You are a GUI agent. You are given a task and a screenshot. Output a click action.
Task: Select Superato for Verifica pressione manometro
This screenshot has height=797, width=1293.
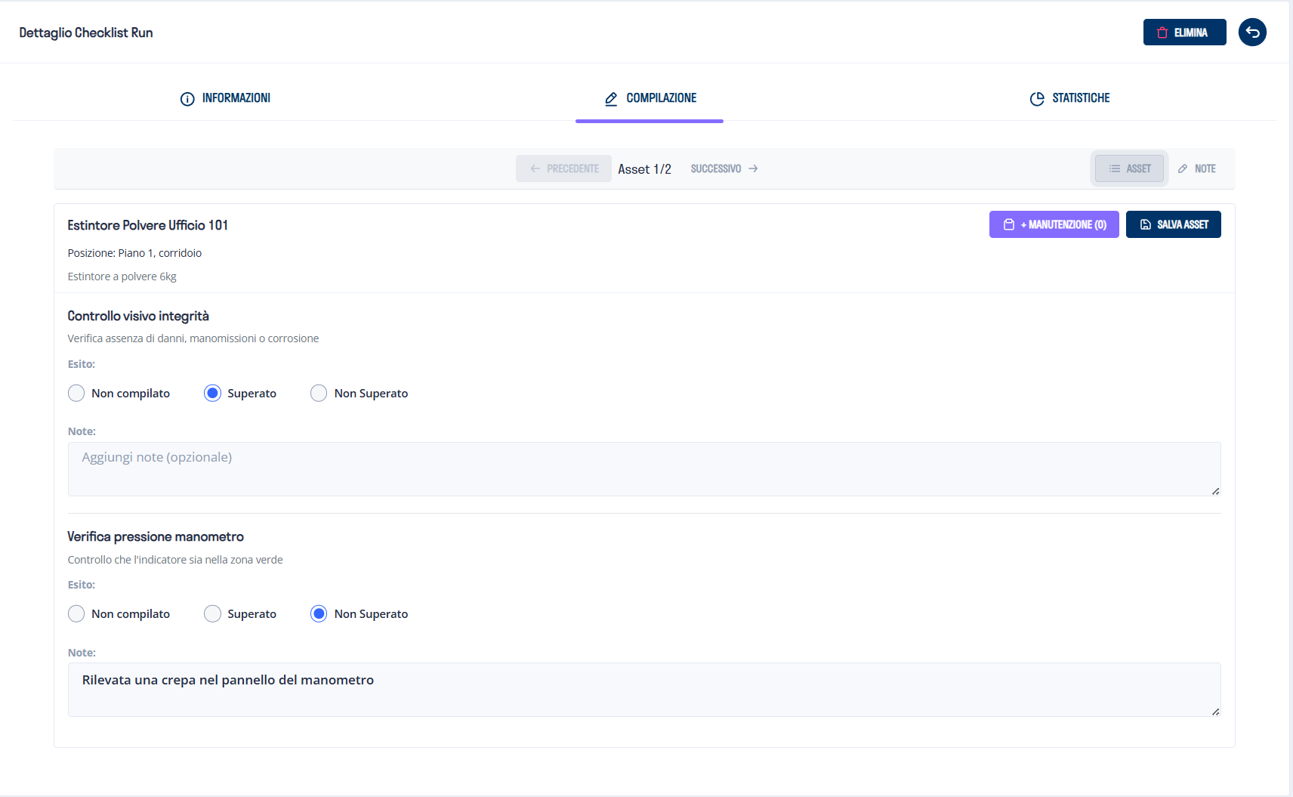click(213, 614)
